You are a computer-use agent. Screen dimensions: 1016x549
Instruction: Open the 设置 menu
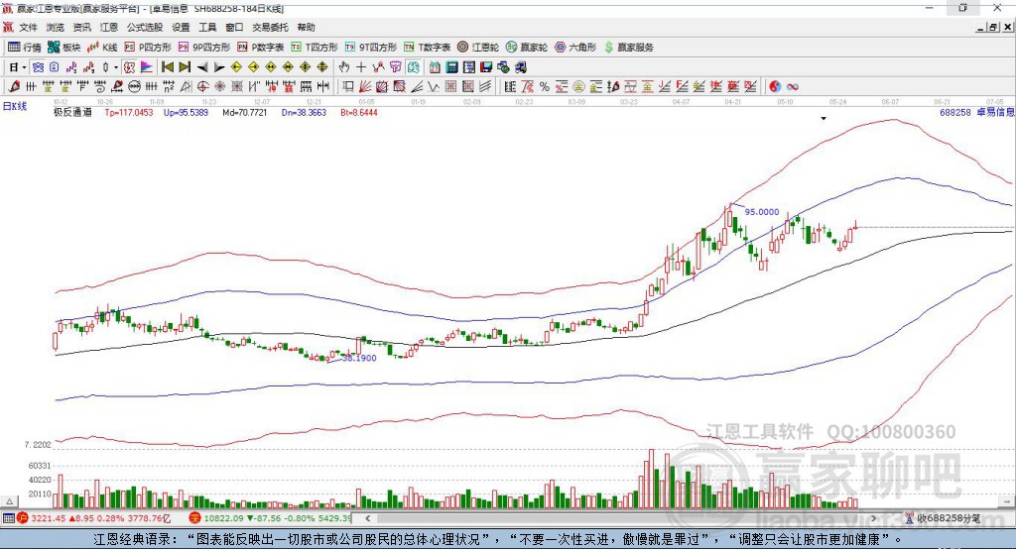tap(181, 27)
